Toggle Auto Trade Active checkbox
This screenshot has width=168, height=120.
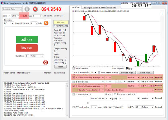99,73
